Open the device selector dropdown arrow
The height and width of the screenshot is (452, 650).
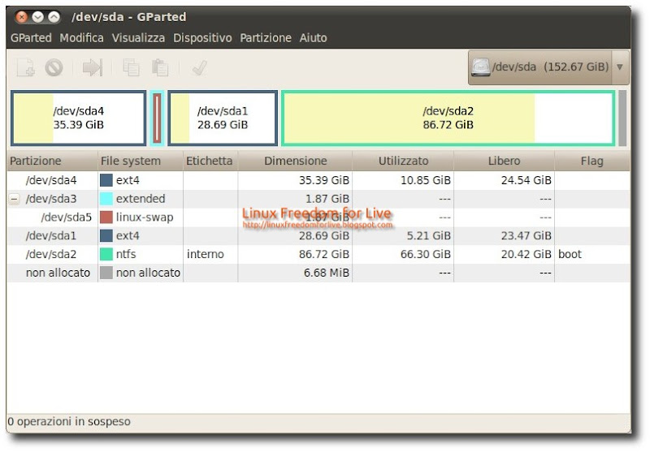click(620, 67)
